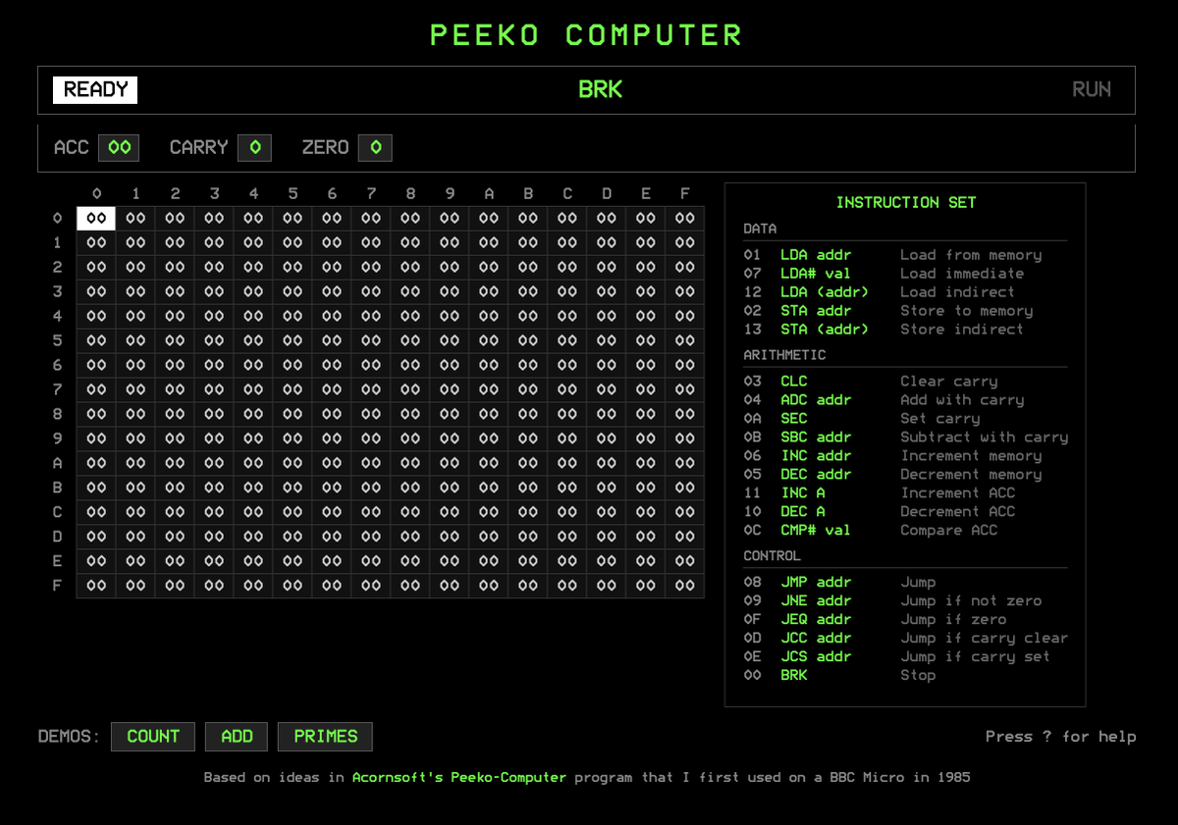Click 'INC A' instruction entry
This screenshot has width=1178, height=825.
[803, 493]
